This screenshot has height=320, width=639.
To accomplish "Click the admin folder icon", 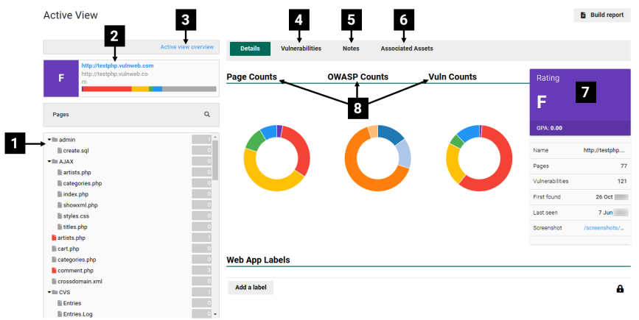I will pos(55,140).
